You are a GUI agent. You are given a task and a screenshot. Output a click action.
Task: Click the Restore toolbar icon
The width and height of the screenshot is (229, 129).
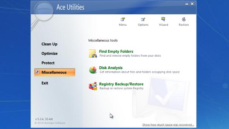pyautogui.click(x=184, y=19)
